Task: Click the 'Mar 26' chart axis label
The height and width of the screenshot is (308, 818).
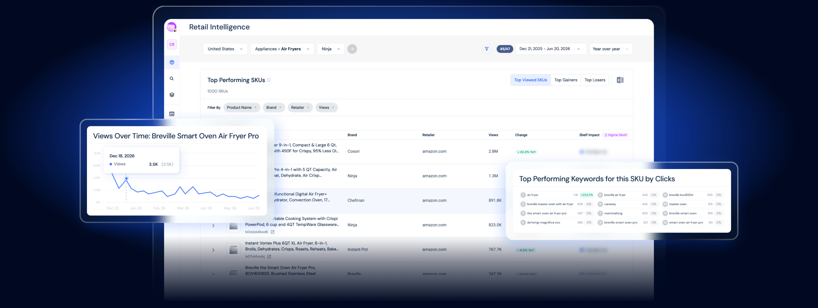Action: tap(183, 208)
